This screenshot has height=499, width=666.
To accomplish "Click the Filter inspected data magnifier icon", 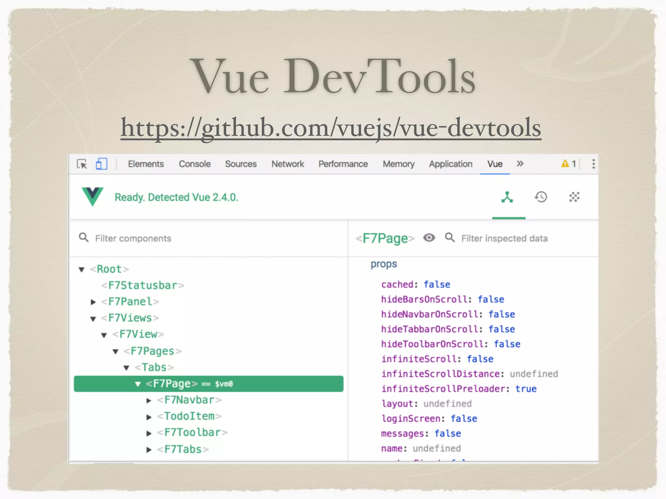I will (x=450, y=237).
